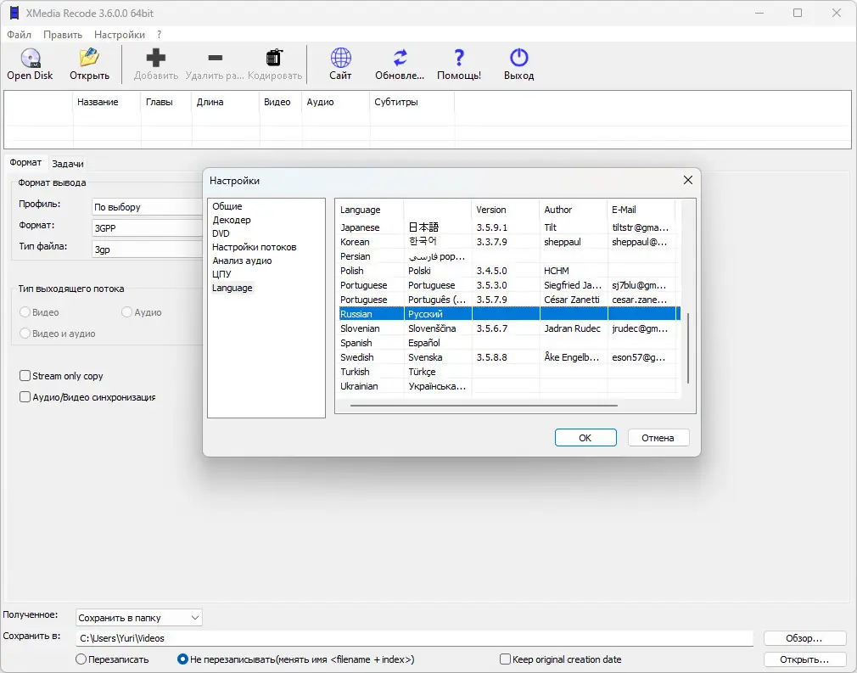Click the Добавить plus icon
Viewport: 857px width, 673px height.
point(156,58)
